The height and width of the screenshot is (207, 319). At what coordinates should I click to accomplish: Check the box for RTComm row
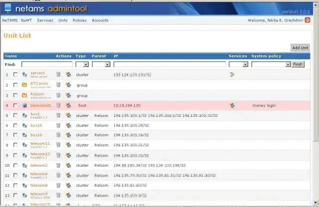point(15,85)
